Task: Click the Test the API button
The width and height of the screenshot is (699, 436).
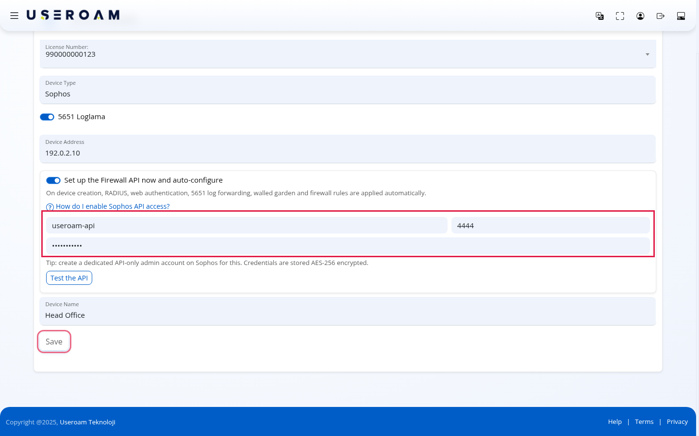Action: point(69,278)
